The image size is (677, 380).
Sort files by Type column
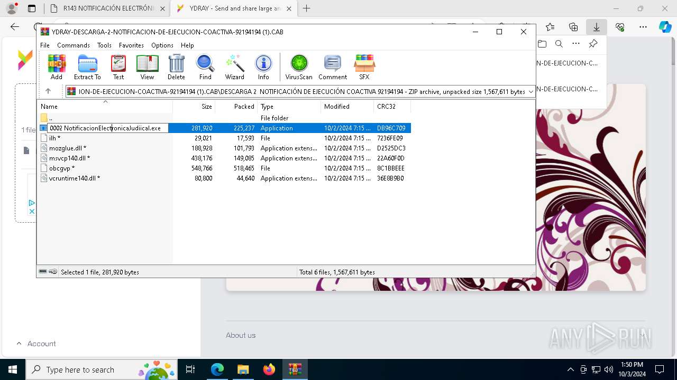point(289,107)
